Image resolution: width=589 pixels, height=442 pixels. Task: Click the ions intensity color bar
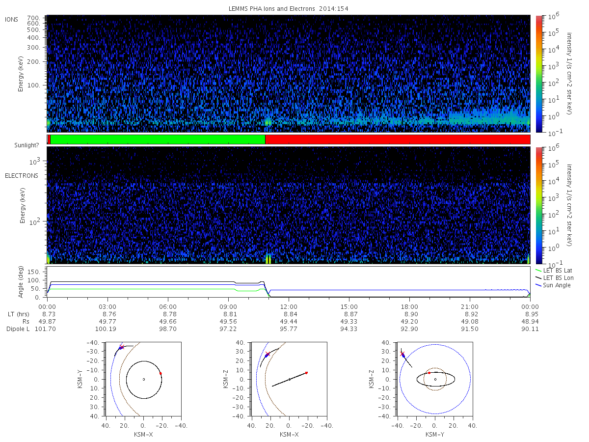538,74
